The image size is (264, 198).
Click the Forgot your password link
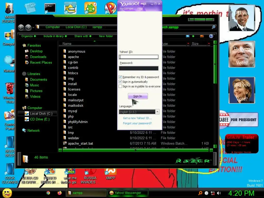(x=137, y=123)
